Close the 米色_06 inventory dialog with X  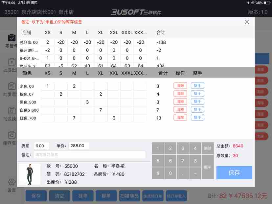247,22
